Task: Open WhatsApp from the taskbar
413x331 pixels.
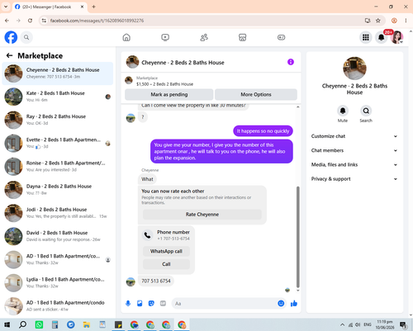Action: 39,324
